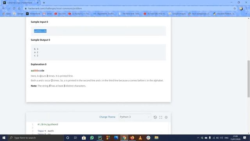
Task: Open the Free GRE Prep bookmark
Action: (155, 14)
